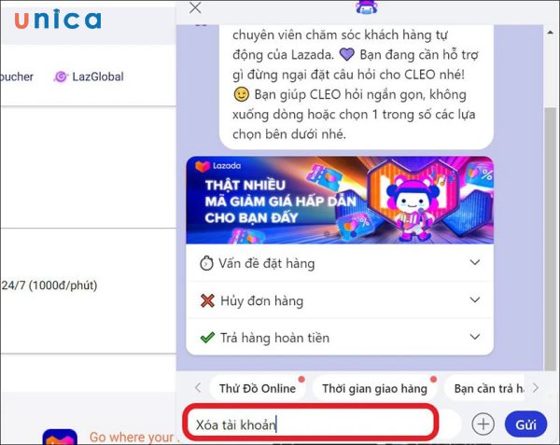Send the message with Gửi button
Viewport: 560px width, 445px height.
pos(525,424)
